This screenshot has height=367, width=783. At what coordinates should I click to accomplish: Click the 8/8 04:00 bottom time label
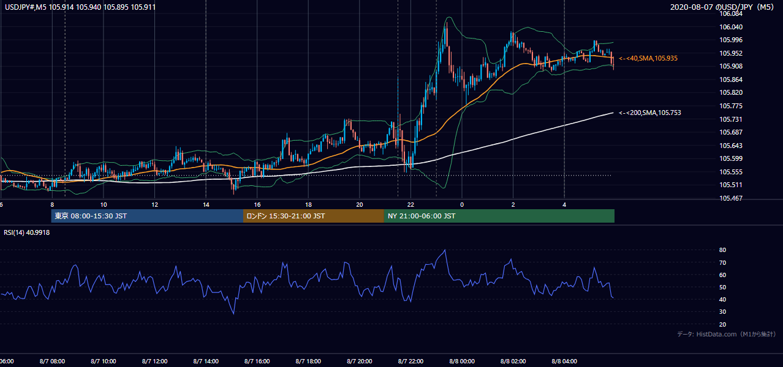coord(564,361)
